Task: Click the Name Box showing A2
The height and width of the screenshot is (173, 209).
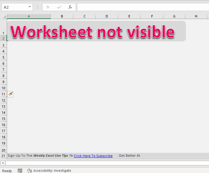Action: pyautogui.click(x=17, y=7)
